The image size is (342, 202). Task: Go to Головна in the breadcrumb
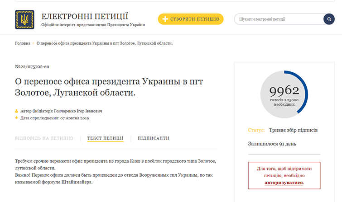(x=23, y=43)
